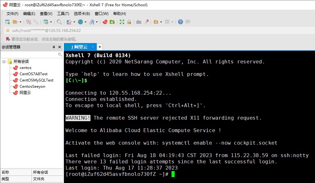Click the [C:\~]$ local prompt text

tap(76, 81)
